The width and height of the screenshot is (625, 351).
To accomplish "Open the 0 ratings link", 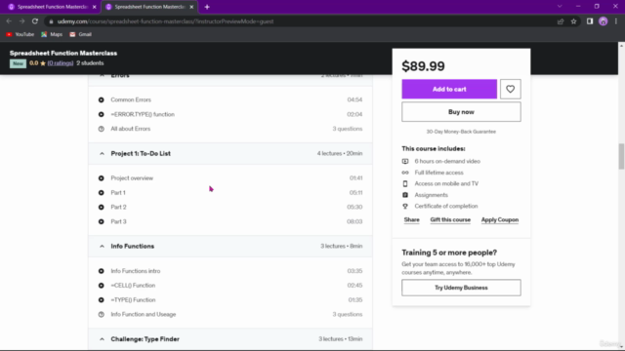I will point(61,63).
